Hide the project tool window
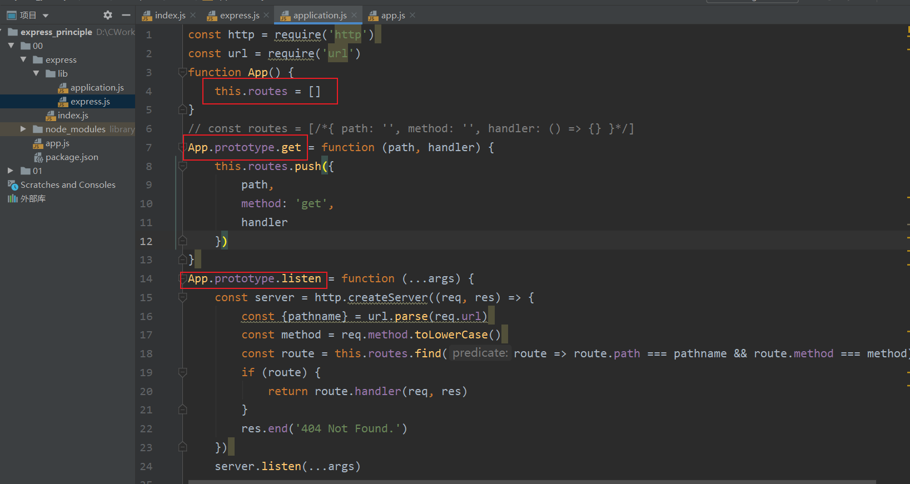This screenshot has height=484, width=910. (126, 15)
